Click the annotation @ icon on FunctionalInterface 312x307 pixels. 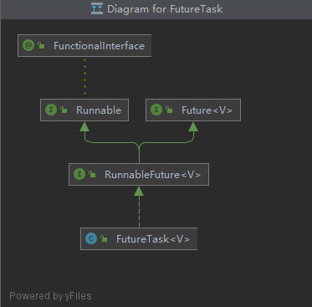coord(28,45)
